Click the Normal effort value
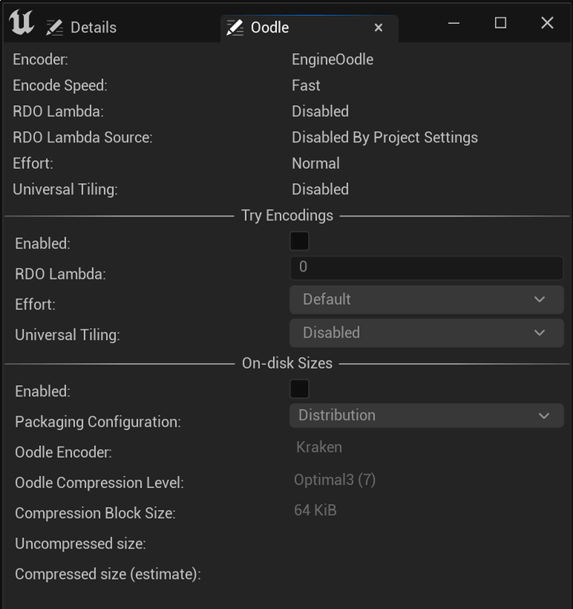Image resolution: width=573 pixels, height=609 pixels. 316,163
